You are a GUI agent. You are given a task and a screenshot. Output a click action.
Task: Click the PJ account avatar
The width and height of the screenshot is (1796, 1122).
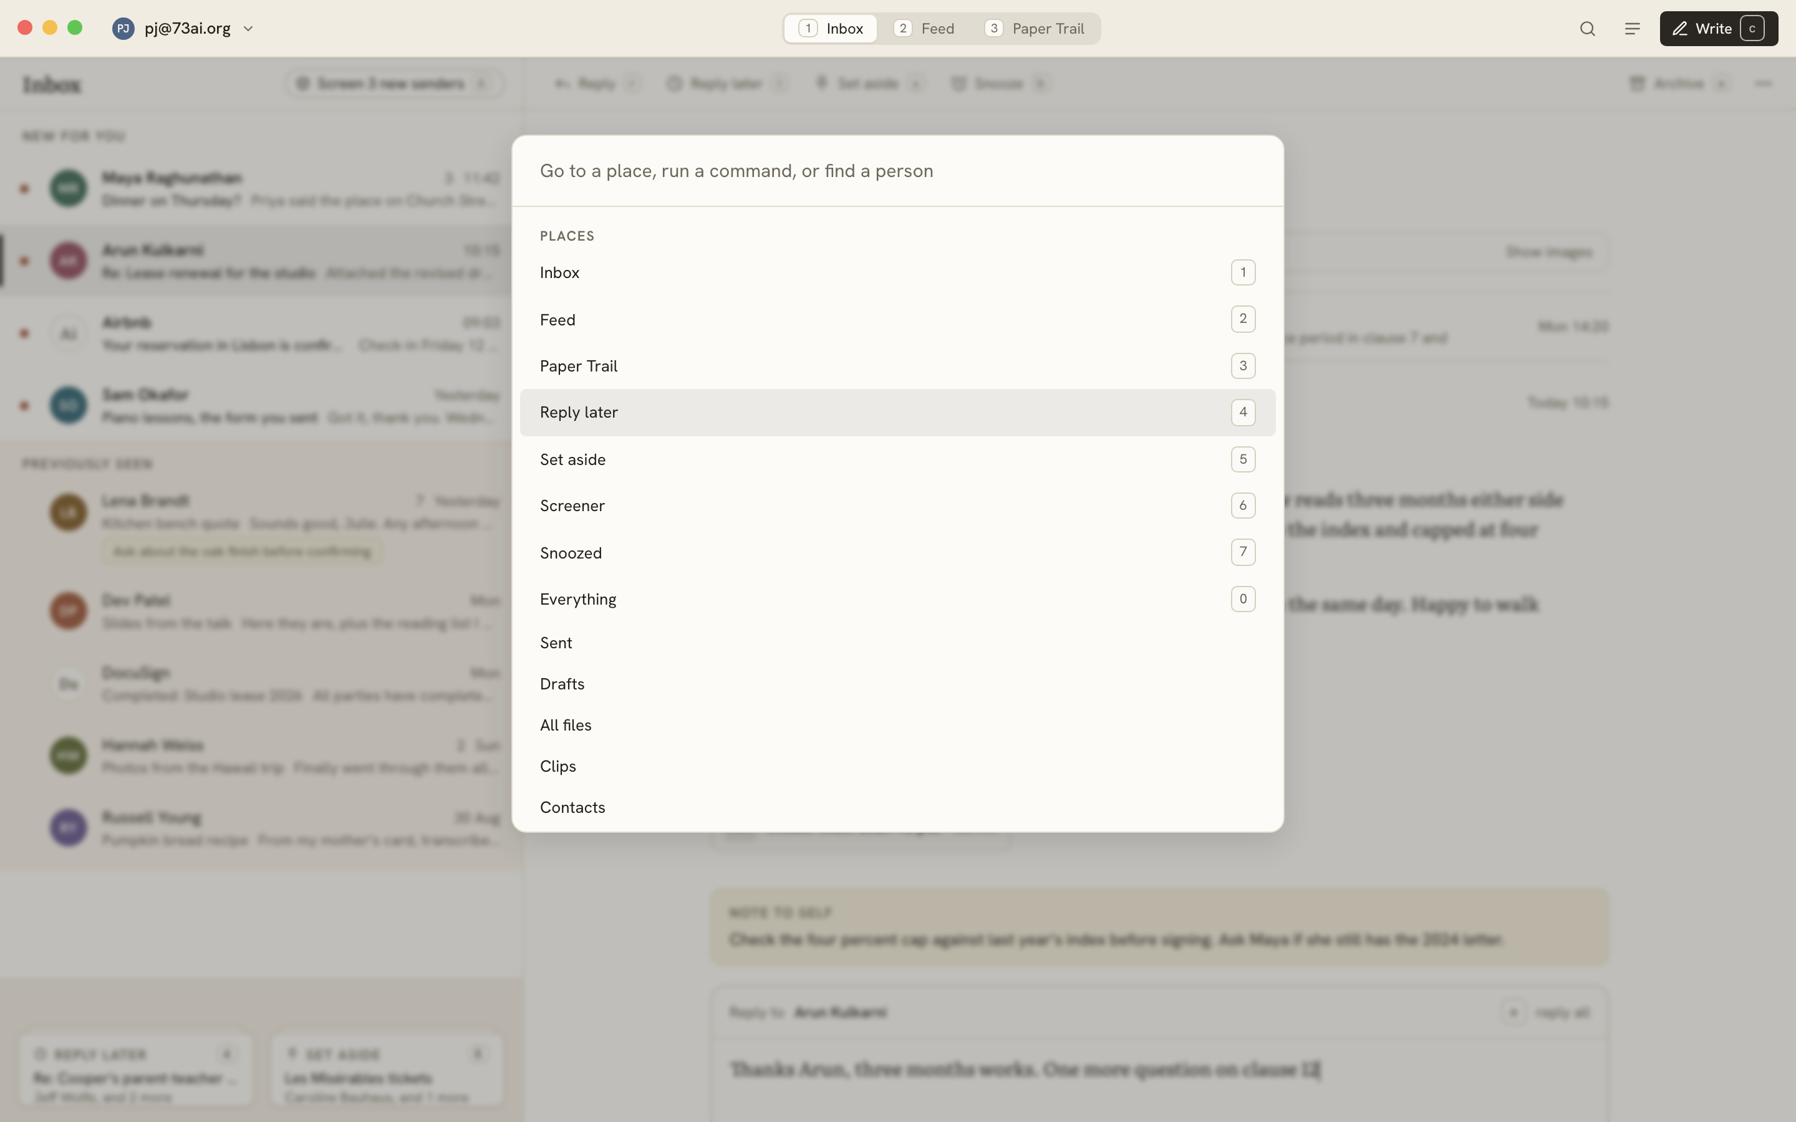(123, 28)
